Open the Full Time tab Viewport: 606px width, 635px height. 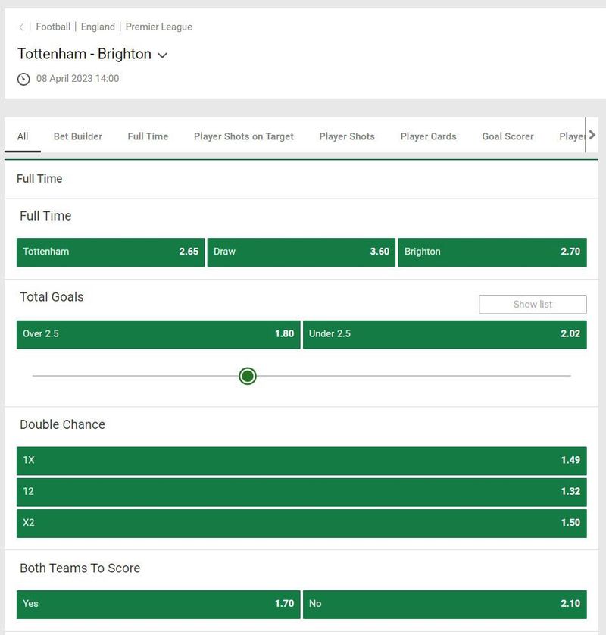(148, 136)
